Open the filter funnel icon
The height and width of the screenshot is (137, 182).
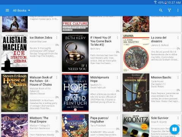(x=169, y=10)
